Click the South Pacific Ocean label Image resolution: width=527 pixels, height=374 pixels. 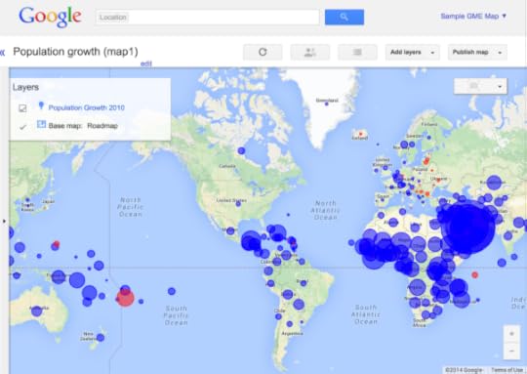pyautogui.click(x=176, y=315)
